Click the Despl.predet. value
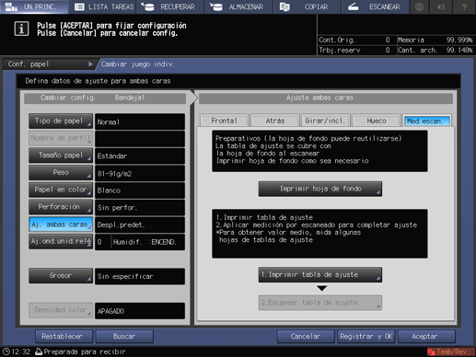The image size is (476, 357). point(140,225)
